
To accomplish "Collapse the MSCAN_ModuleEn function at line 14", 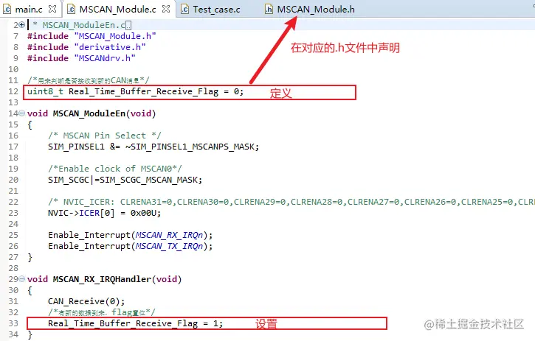I will (x=22, y=113).
